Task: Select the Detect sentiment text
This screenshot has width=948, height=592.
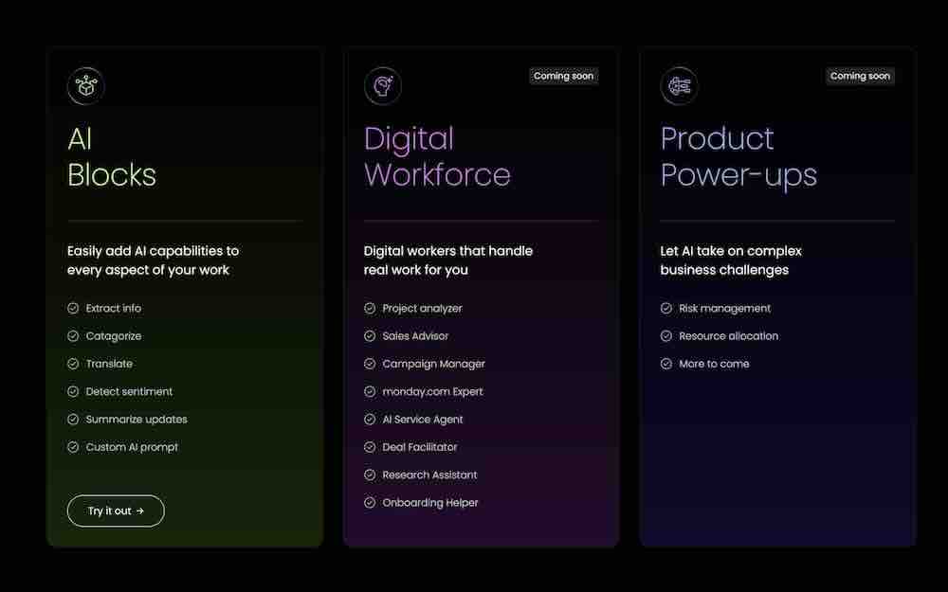Action: [x=129, y=391]
